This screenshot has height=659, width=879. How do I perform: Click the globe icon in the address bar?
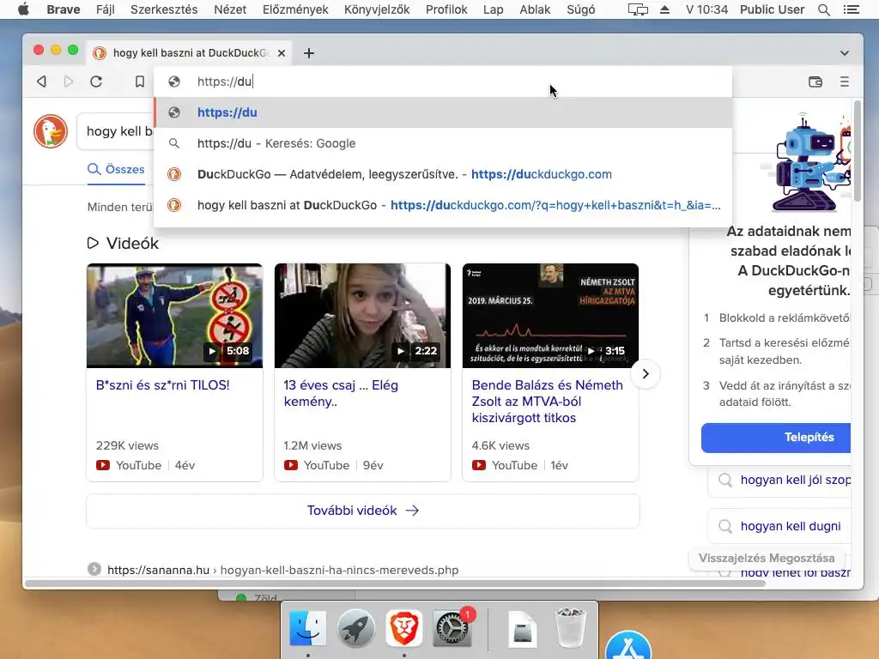pyautogui.click(x=174, y=82)
